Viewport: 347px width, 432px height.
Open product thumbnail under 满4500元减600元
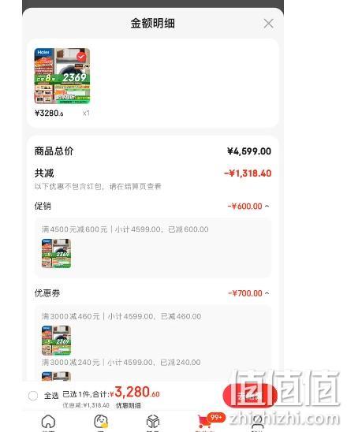pos(56,254)
